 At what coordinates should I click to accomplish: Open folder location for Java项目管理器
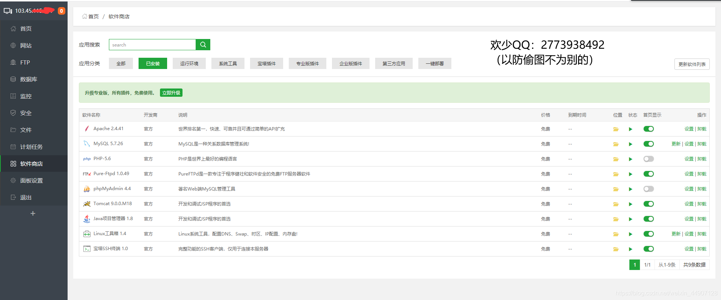click(616, 219)
